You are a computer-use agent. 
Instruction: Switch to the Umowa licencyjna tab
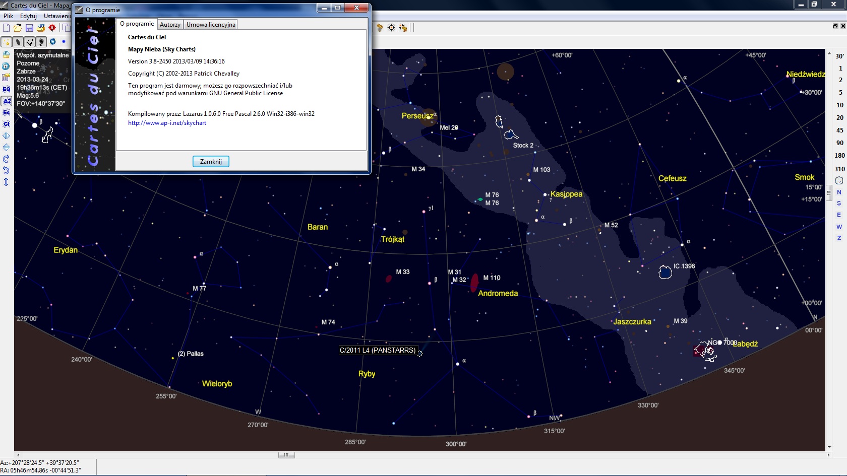211,25
